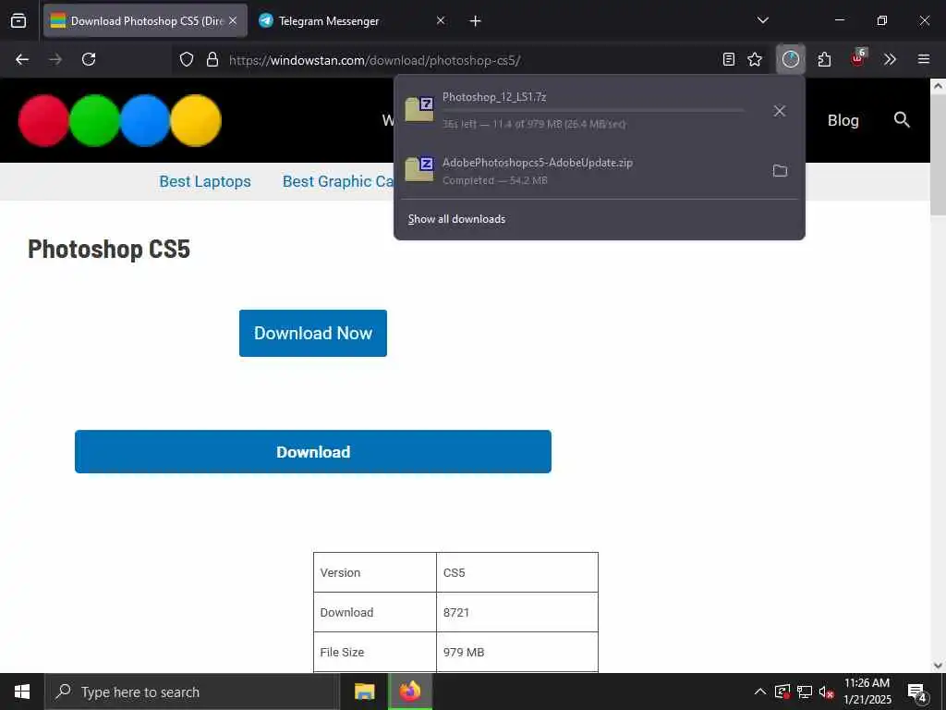Open the site search magnifier icon

pyautogui.click(x=902, y=119)
